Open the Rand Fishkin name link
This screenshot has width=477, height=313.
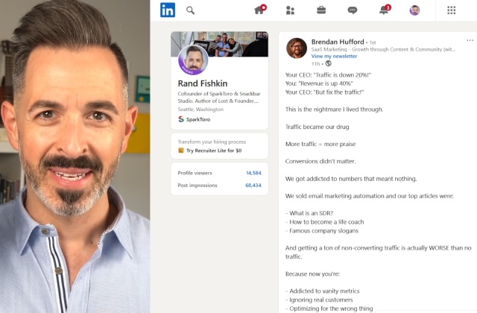tap(203, 83)
